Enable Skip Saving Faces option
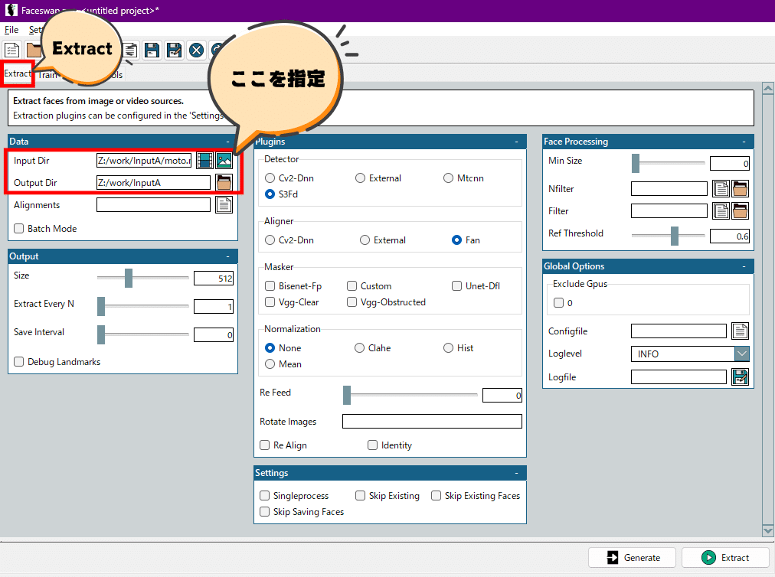 tap(264, 512)
